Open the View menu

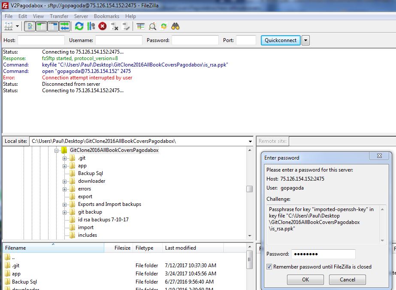click(x=38, y=16)
